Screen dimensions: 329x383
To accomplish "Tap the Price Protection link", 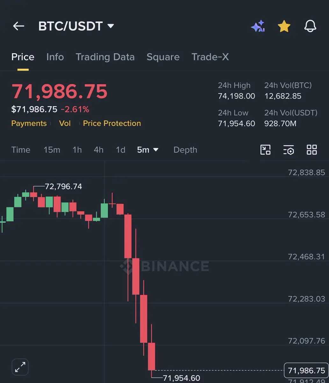I will click(x=112, y=124).
